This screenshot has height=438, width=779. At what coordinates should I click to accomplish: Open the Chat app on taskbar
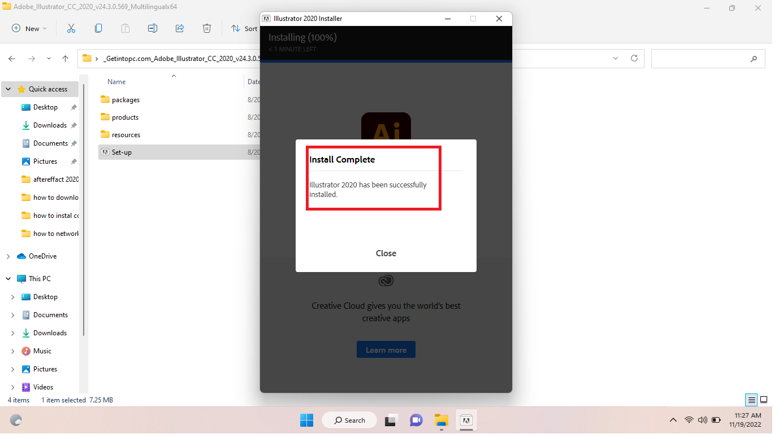[416, 421]
